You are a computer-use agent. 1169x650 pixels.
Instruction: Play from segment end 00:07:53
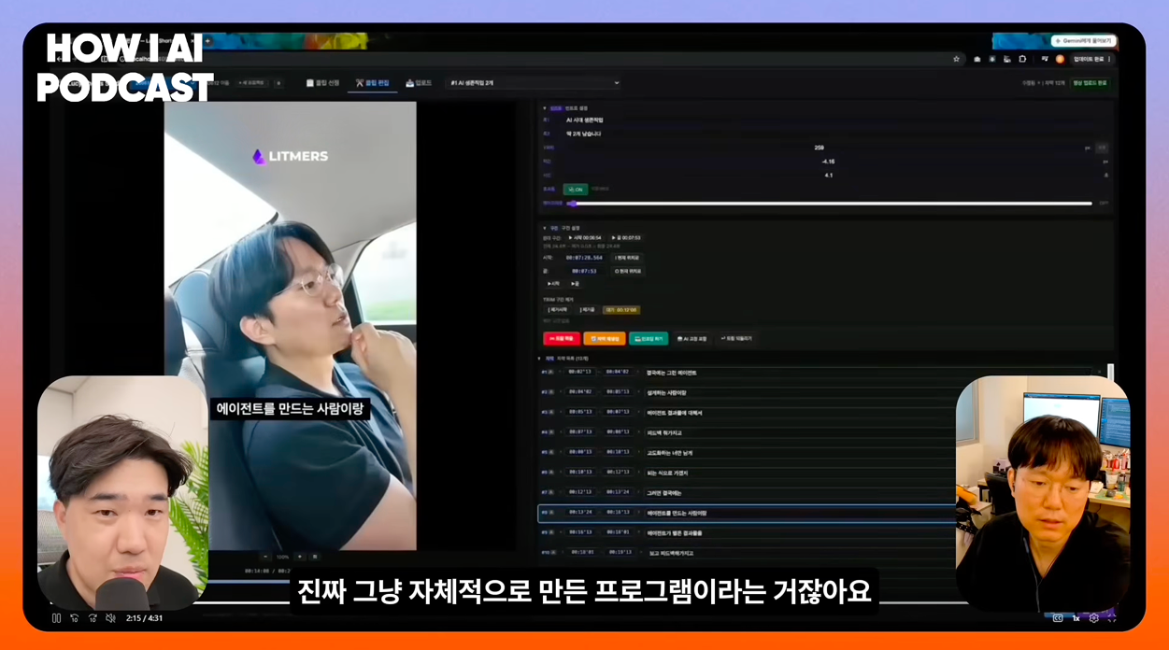click(626, 238)
